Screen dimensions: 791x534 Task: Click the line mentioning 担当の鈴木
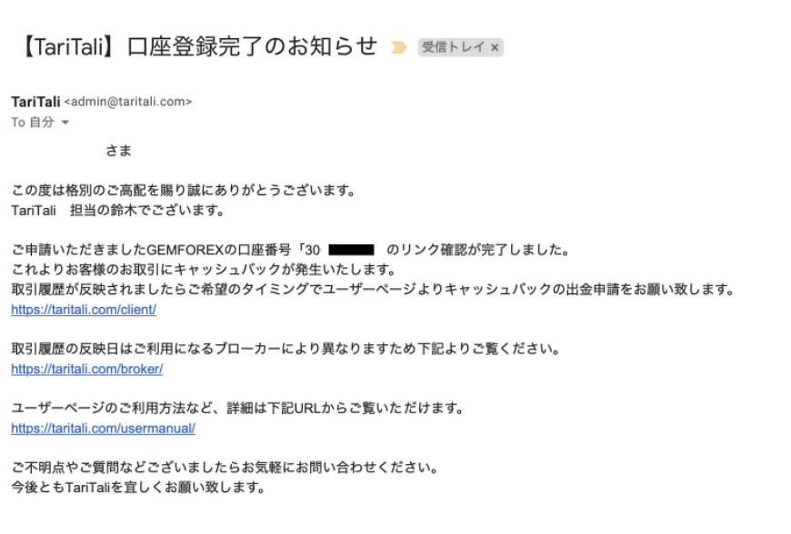coord(118,210)
